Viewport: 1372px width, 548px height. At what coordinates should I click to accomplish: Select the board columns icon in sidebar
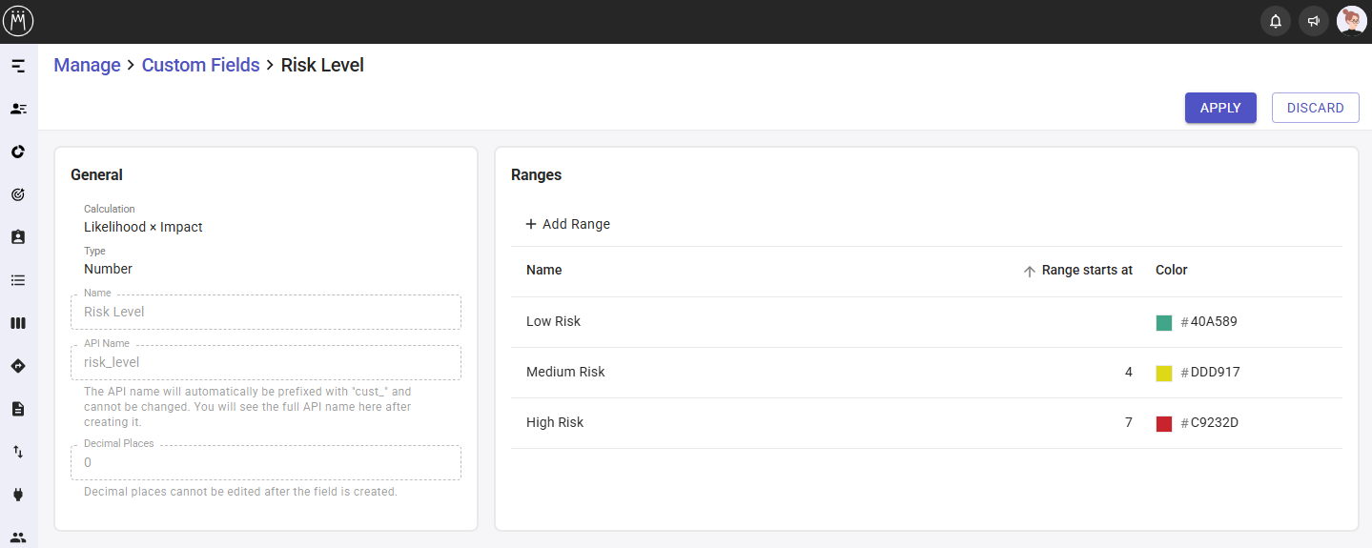[x=18, y=323]
